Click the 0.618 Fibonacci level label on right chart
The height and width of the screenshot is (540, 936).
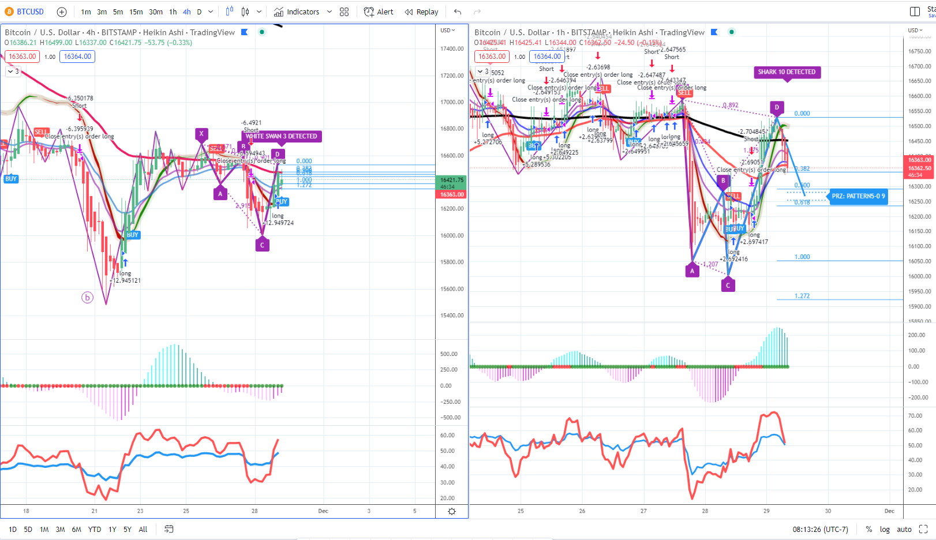pyautogui.click(x=802, y=202)
